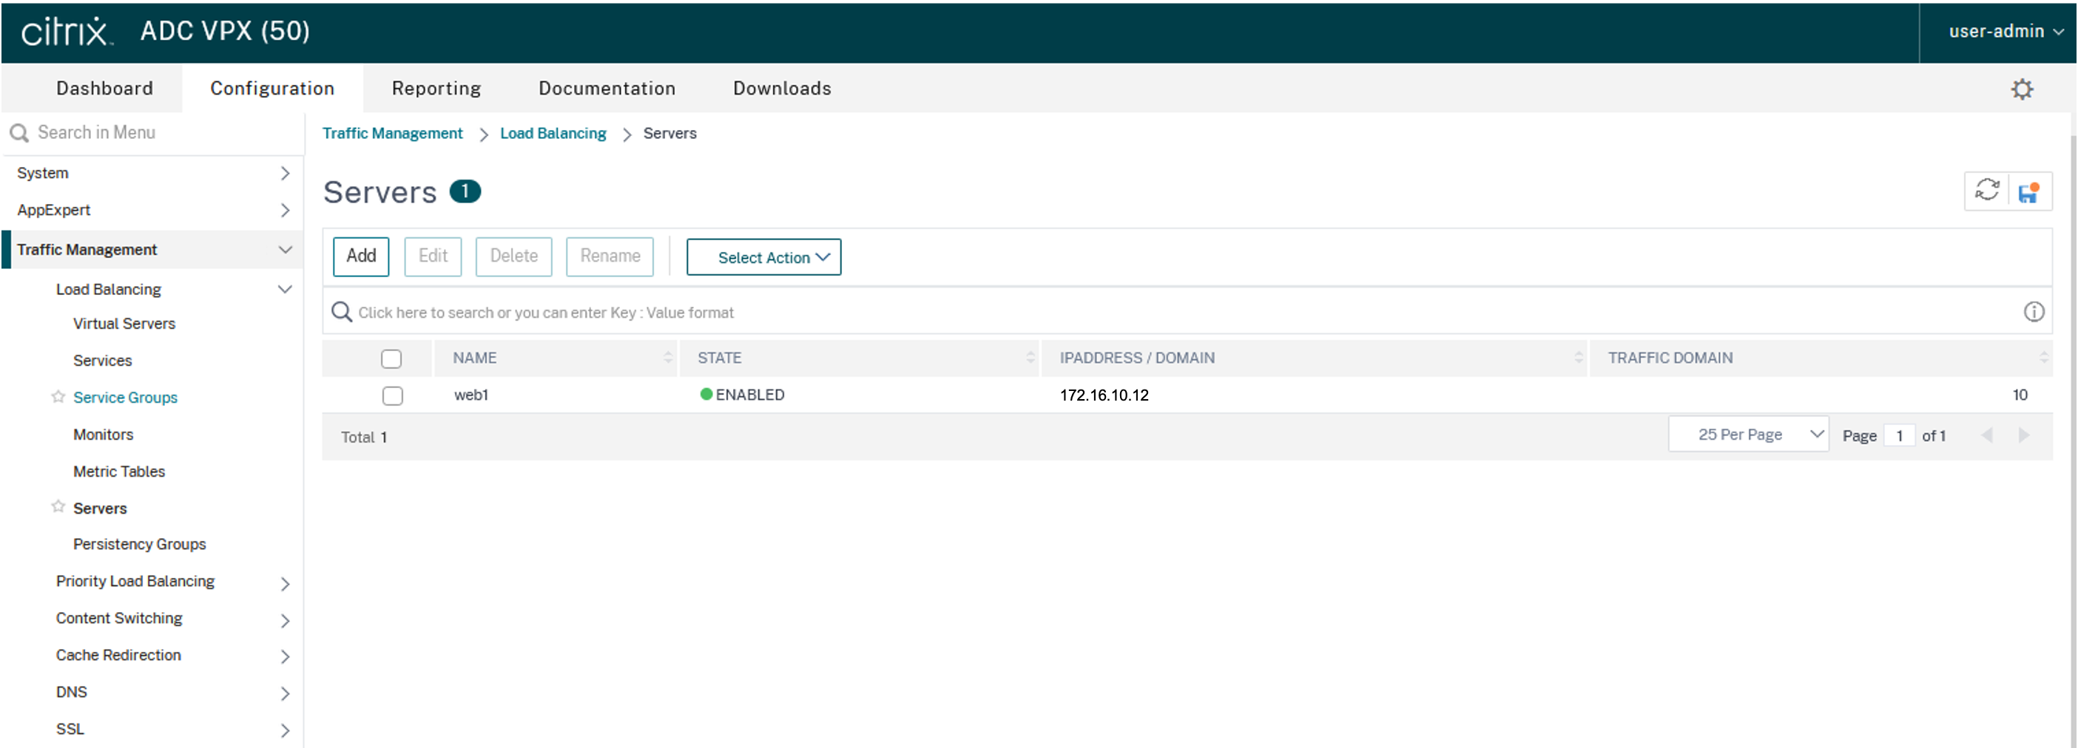Follow the Load Balancing breadcrumb link

553,134
